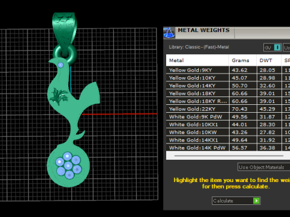This screenshot has height=217, width=290.
Task: Select the White Gold:14K PdW row
Action: click(228, 148)
